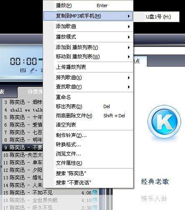Select playlist row 7 陈奕迅 - 七百
The image size is (185, 210).
coord(22,132)
